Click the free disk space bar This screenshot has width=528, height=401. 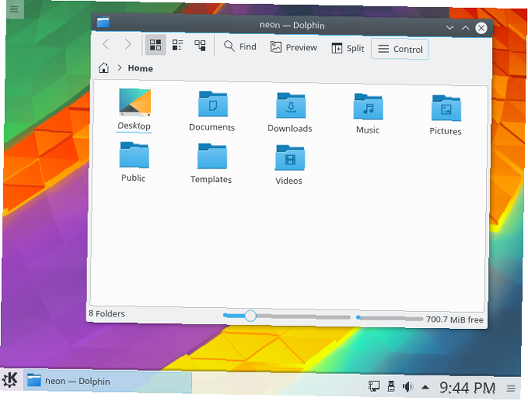coord(390,318)
